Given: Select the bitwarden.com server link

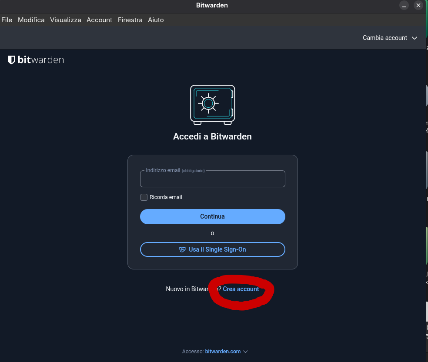Looking at the screenshot, I should tap(223, 352).
